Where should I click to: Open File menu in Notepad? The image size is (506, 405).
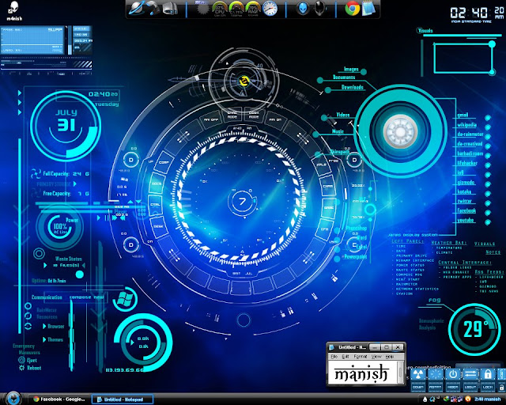pyautogui.click(x=334, y=357)
